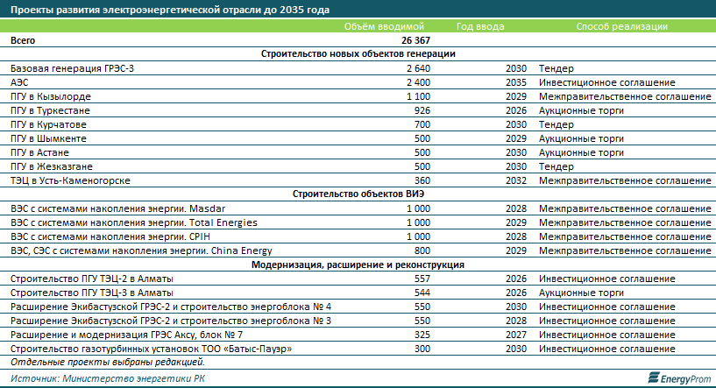Click the EnergyProm logo icon
This screenshot has height=388, width=716.
pos(653,377)
